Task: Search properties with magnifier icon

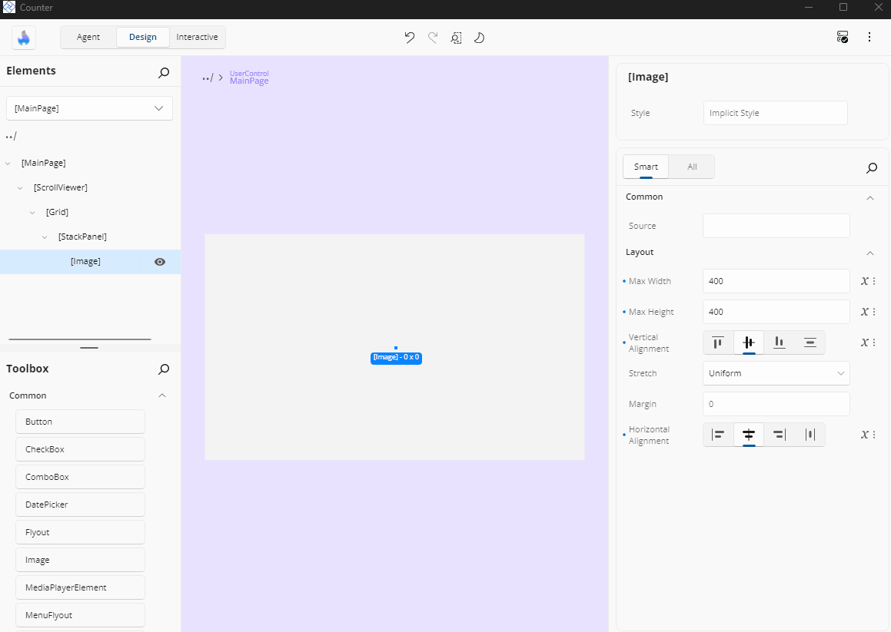Action: (x=872, y=167)
